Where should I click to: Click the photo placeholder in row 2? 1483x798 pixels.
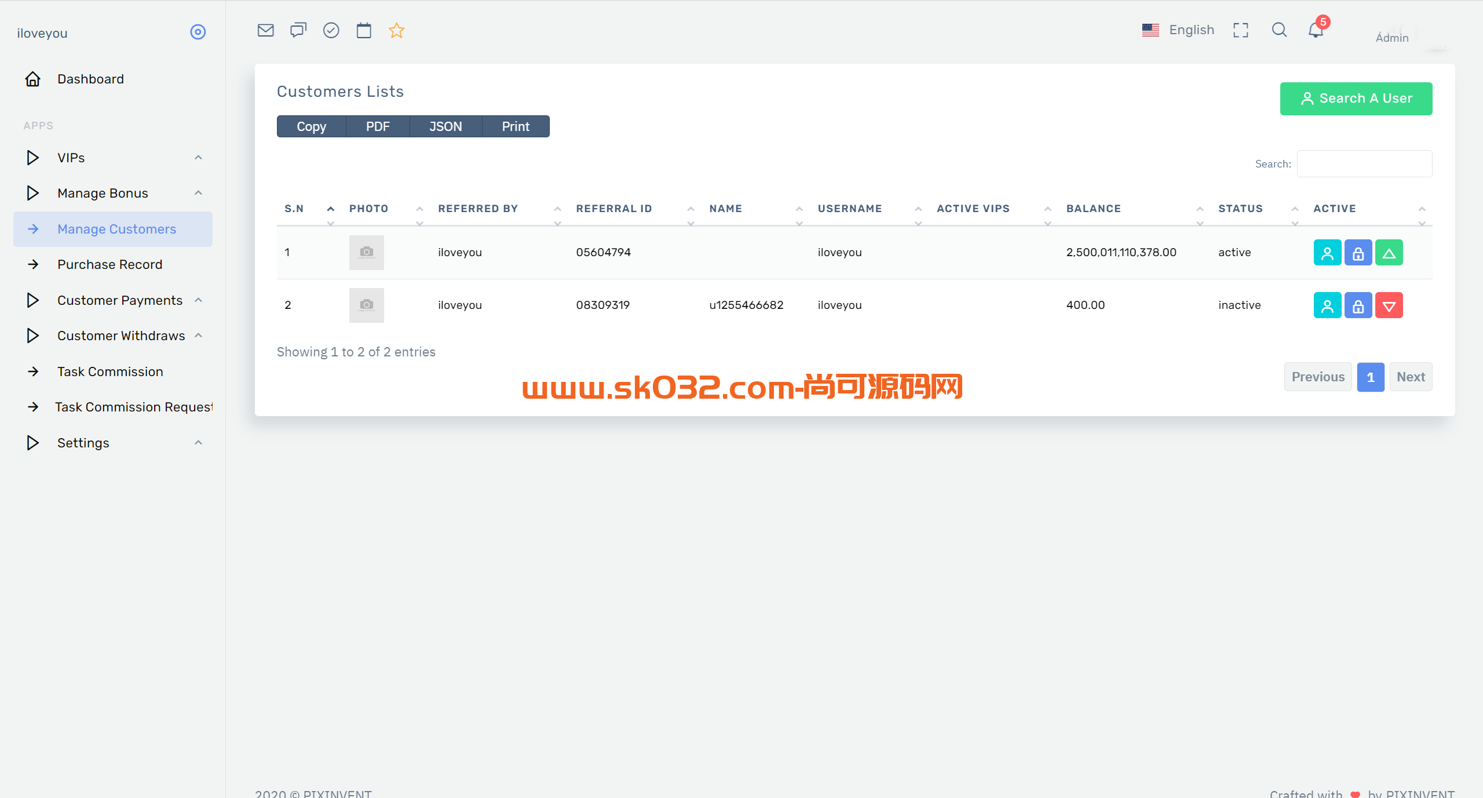point(366,305)
